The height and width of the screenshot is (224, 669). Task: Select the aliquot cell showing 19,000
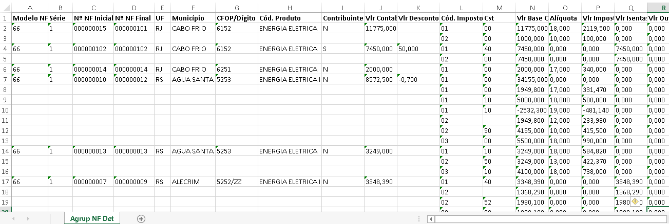point(565,110)
